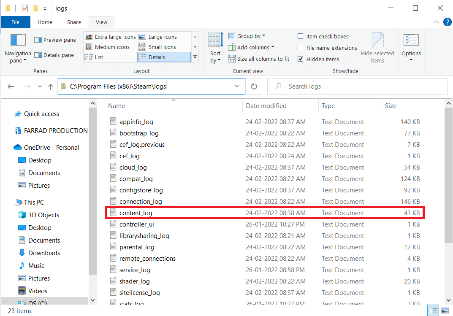Select This PC in navigation pane
This screenshot has width=453, height=316.
[x=34, y=202]
